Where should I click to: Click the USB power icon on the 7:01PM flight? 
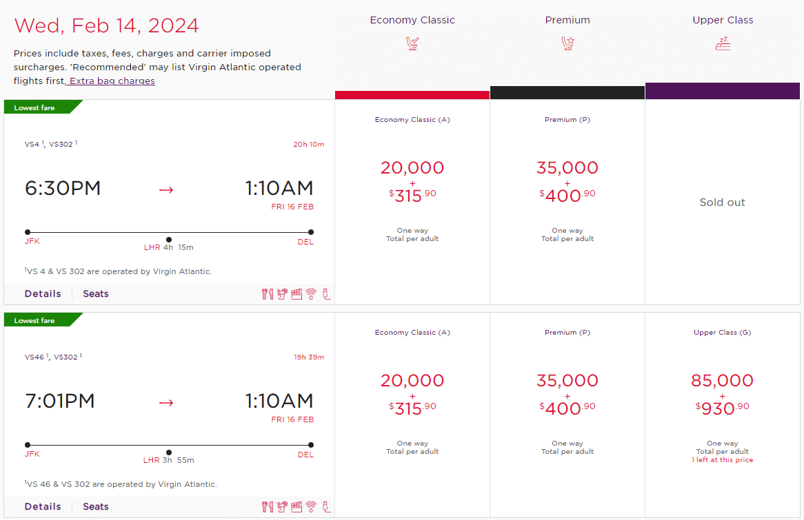326,507
